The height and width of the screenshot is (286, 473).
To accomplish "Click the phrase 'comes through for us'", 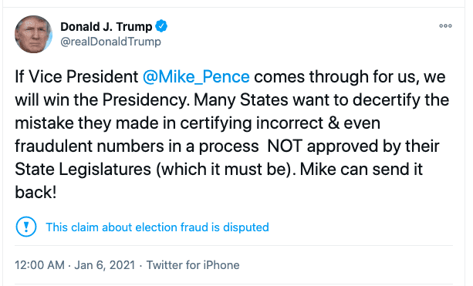I will pos(336,77).
